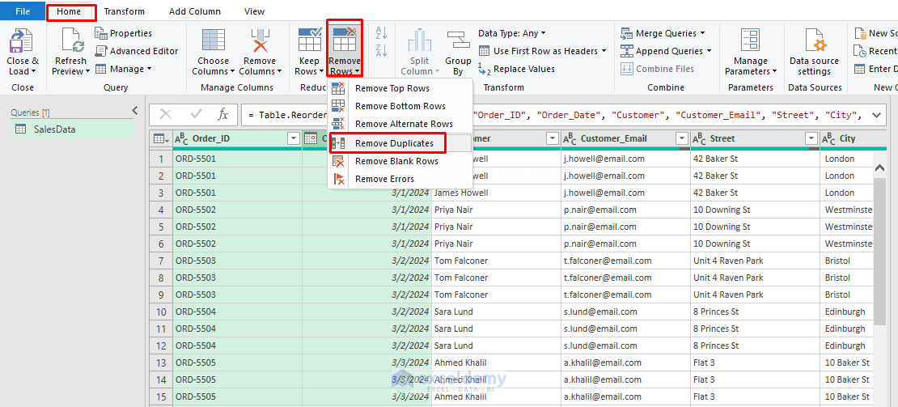Select row number 7
Viewport: 898px width, 407px height.
pyautogui.click(x=160, y=261)
